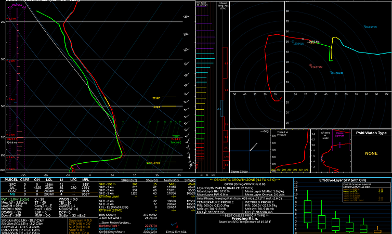The height and width of the screenshot is (234, 392).
Task: Click the K = 28 index
Action: [39, 200]
